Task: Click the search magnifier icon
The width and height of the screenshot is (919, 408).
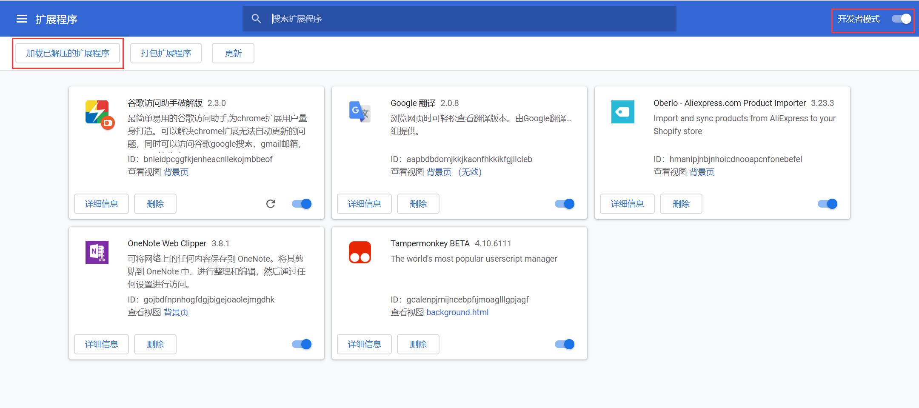Action: point(256,19)
